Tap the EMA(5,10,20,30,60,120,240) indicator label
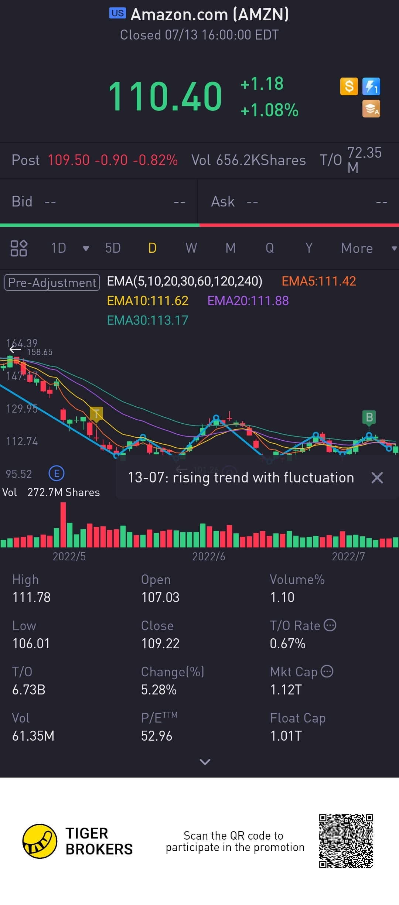Viewport: 399px width, 905px height. pyautogui.click(x=185, y=281)
